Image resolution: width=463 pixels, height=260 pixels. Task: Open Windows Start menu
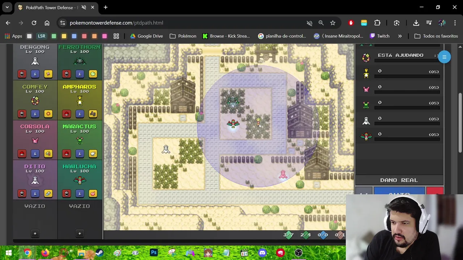(x=9, y=253)
